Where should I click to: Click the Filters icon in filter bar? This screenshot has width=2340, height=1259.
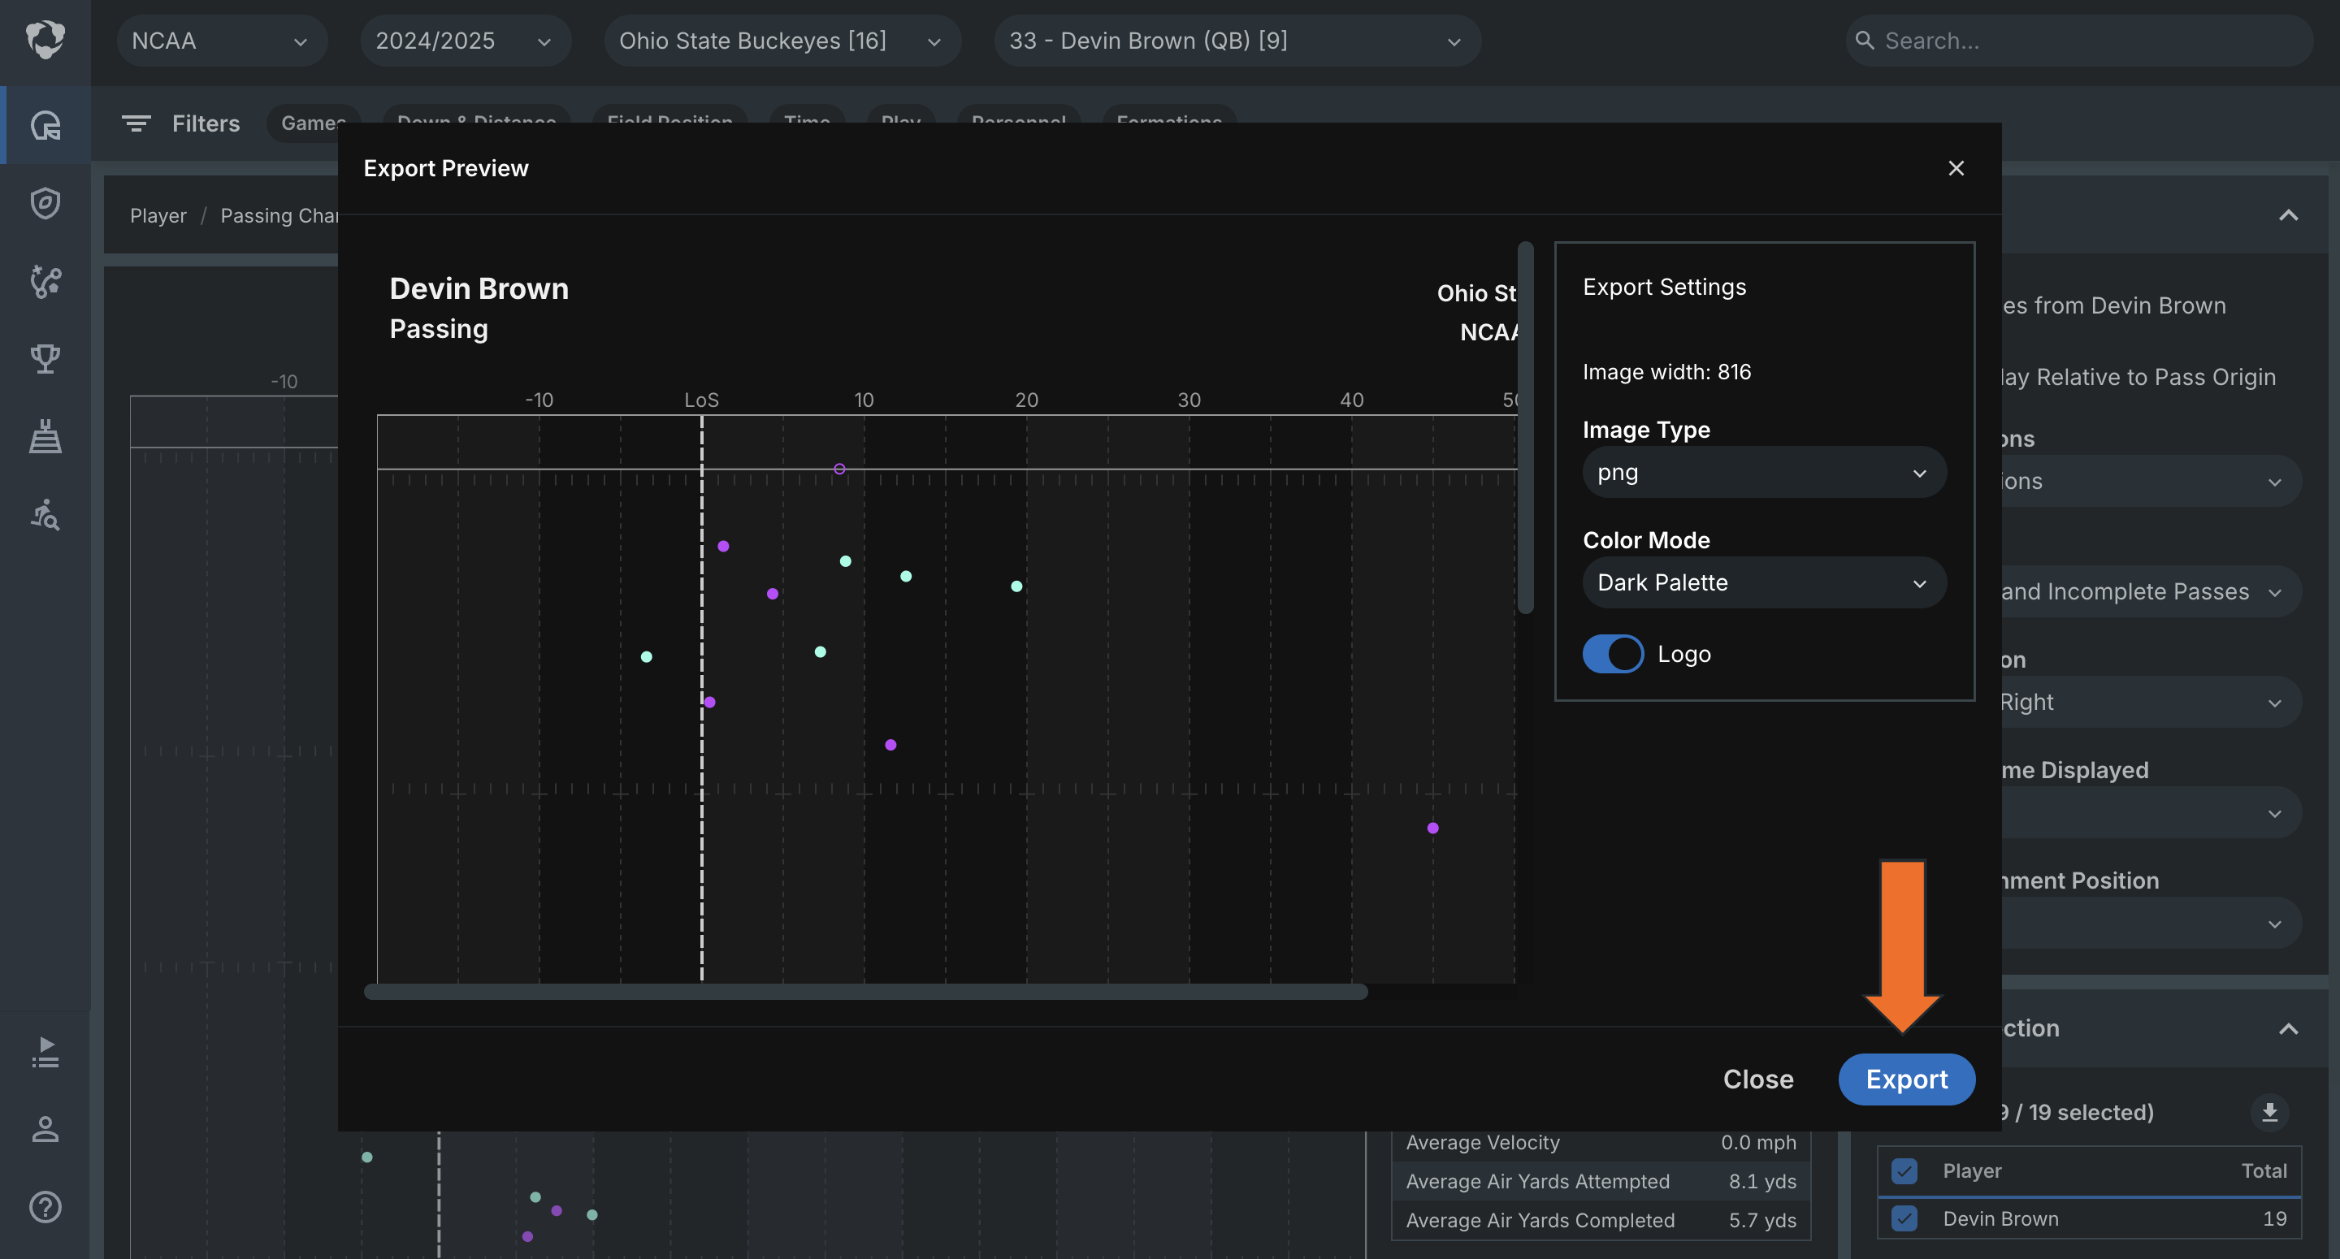point(136,123)
